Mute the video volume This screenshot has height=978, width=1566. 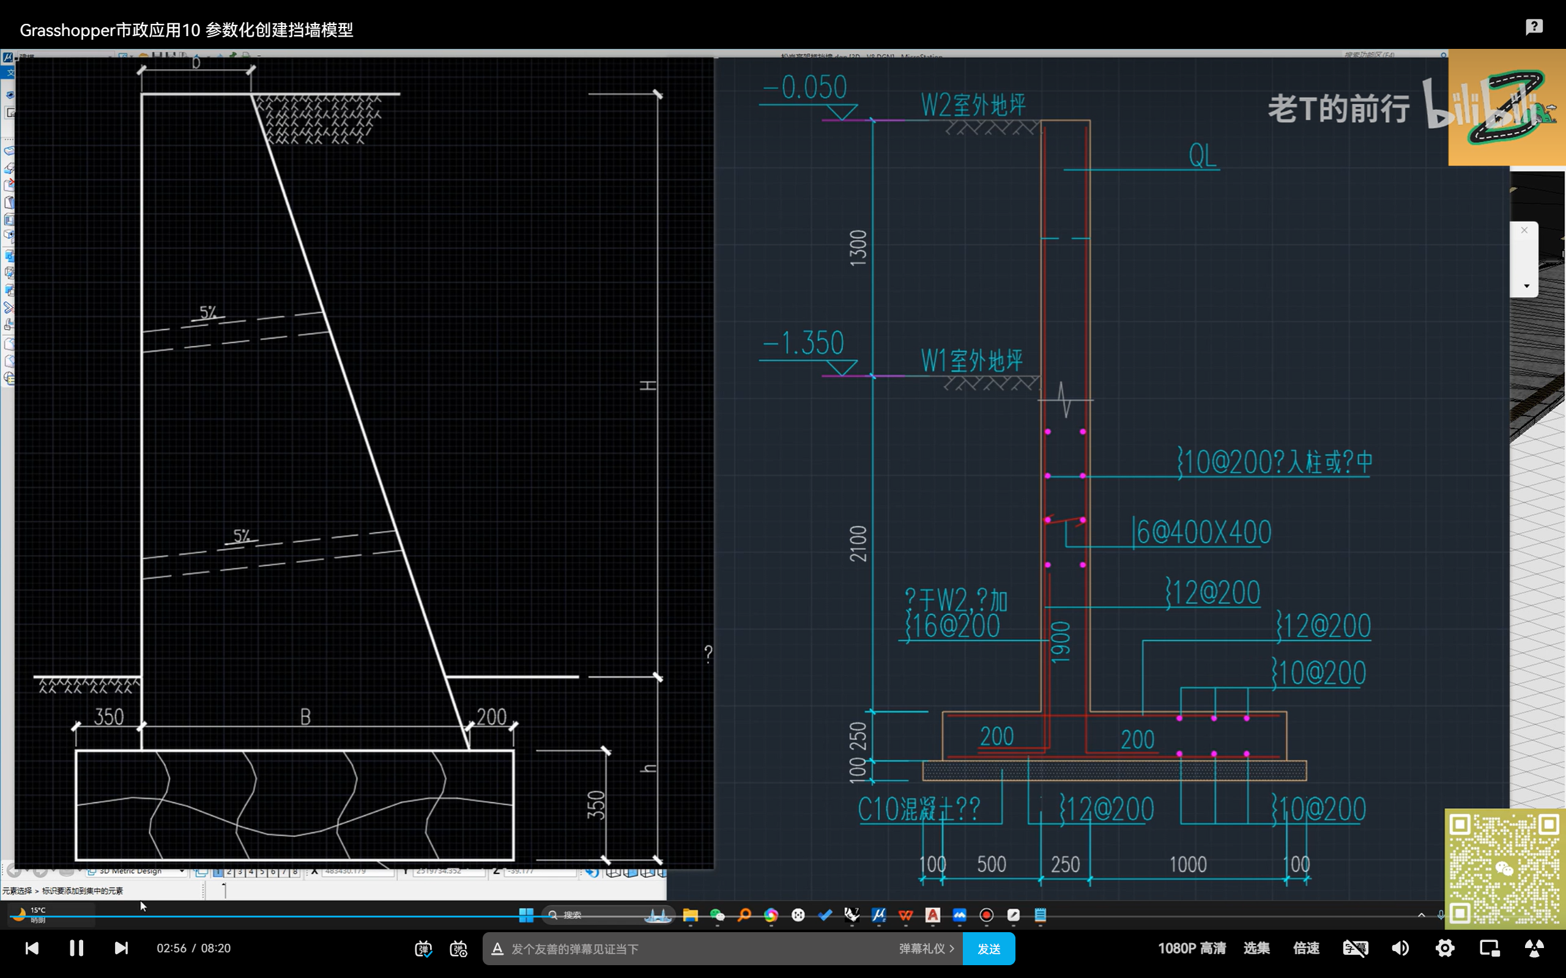1400,948
